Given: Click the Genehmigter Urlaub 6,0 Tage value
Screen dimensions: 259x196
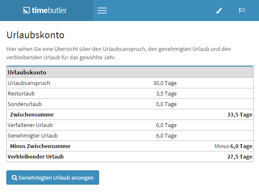Looking at the screenshot, I should (x=166, y=136).
